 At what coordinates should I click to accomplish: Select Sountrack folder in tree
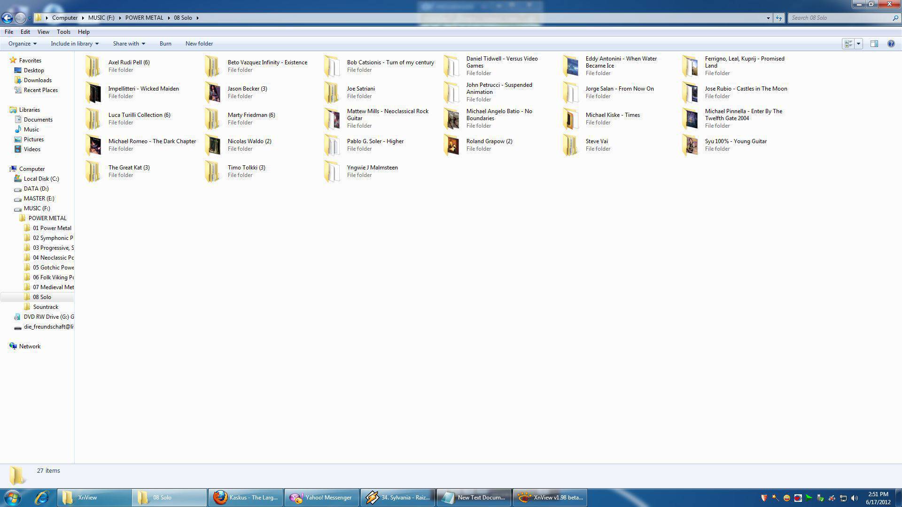46,307
